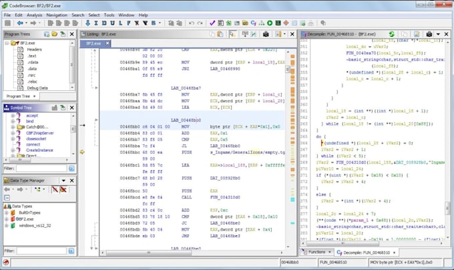The width and height of the screenshot is (454, 270).
Task: Navigate forward with the grey right arrow
Action: (x=33, y=23)
